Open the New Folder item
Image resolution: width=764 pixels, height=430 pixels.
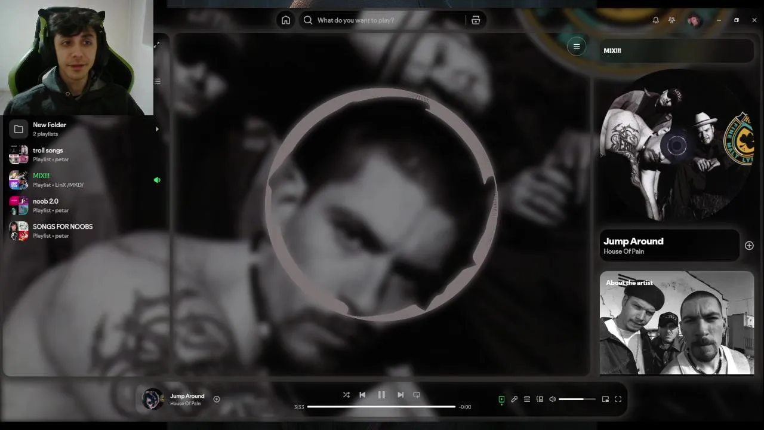click(84, 129)
